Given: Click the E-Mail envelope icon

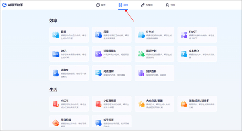Looking at the screenshot, I should pos(141,35).
